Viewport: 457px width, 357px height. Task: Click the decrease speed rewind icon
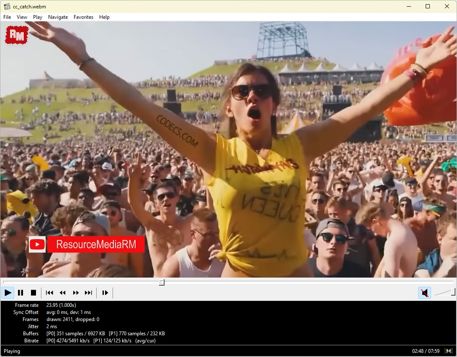pos(63,293)
